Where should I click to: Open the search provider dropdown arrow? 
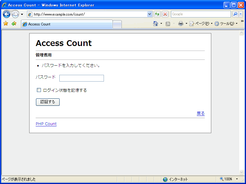click(241, 14)
